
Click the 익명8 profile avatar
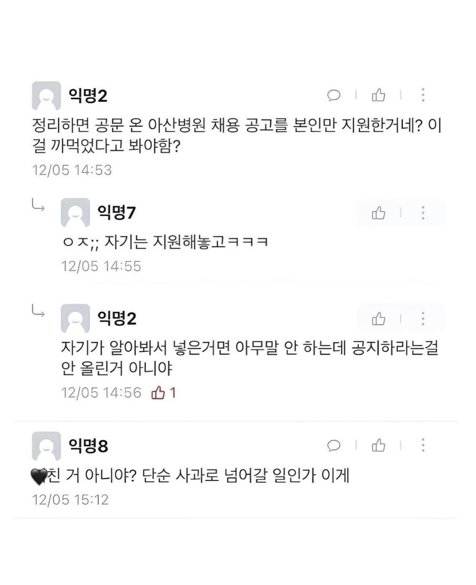click(x=46, y=446)
